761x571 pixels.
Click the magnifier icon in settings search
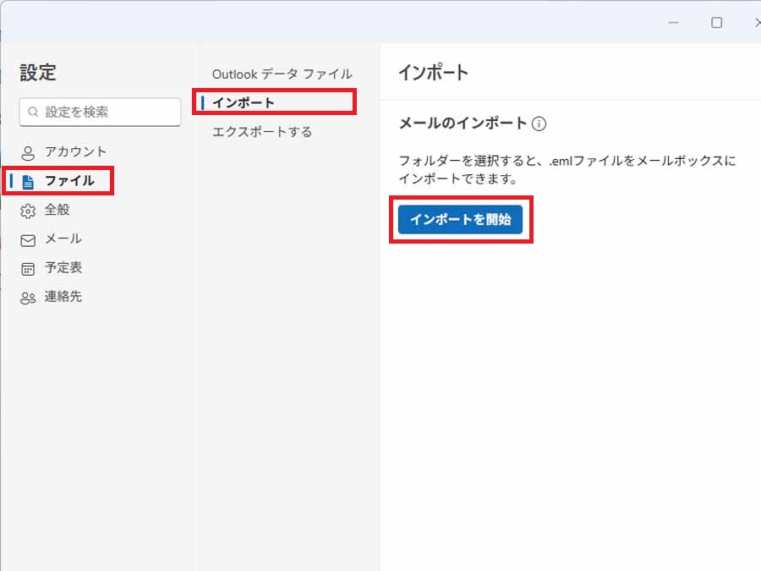[34, 112]
